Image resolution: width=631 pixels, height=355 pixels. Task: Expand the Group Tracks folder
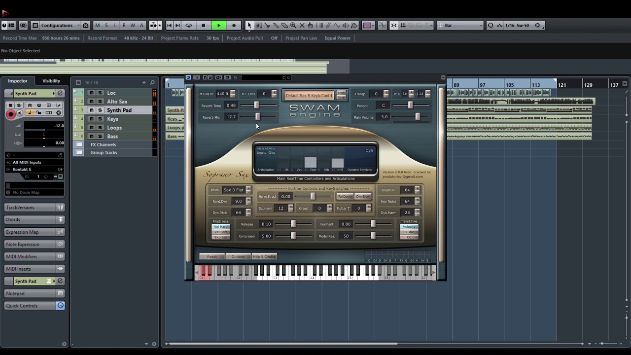click(79, 152)
